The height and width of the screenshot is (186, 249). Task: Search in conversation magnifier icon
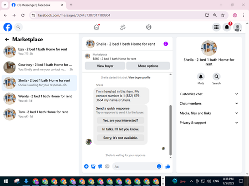point(217,76)
